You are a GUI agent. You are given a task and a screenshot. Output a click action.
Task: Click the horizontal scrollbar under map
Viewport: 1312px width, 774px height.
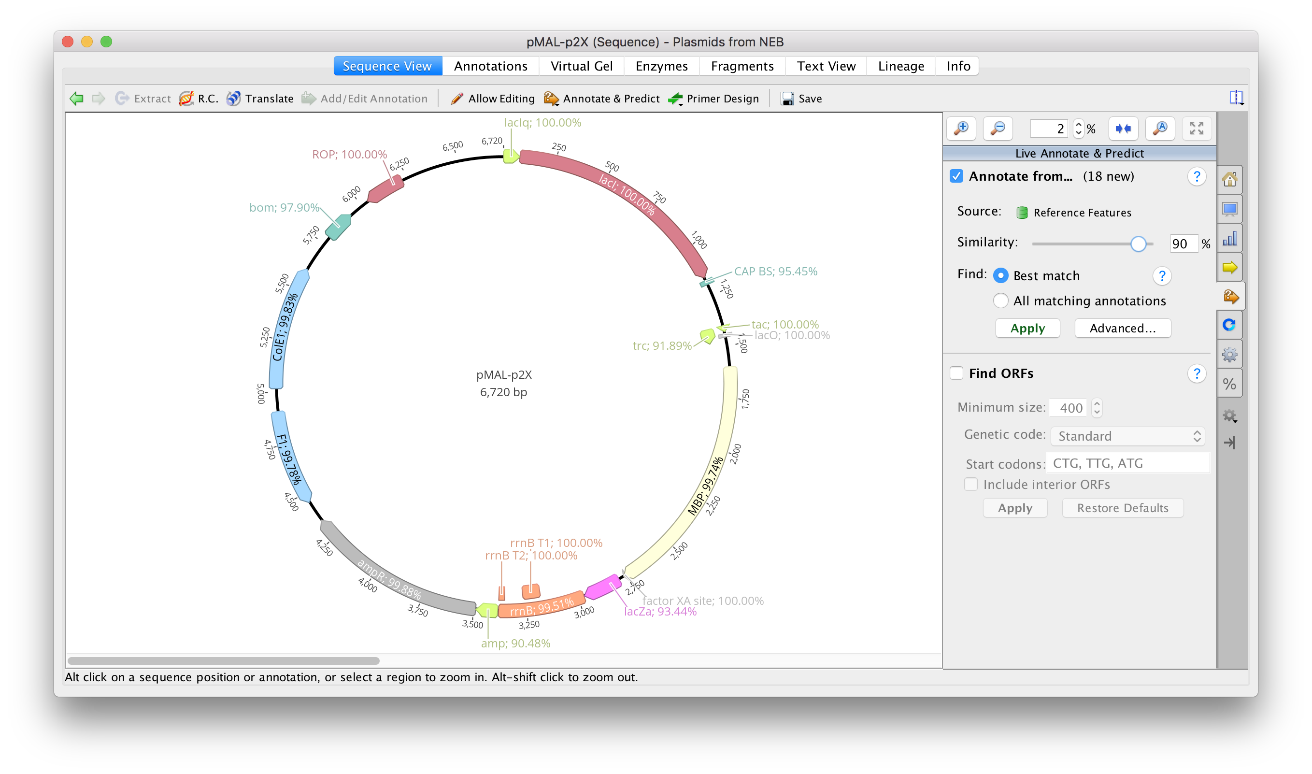click(223, 661)
